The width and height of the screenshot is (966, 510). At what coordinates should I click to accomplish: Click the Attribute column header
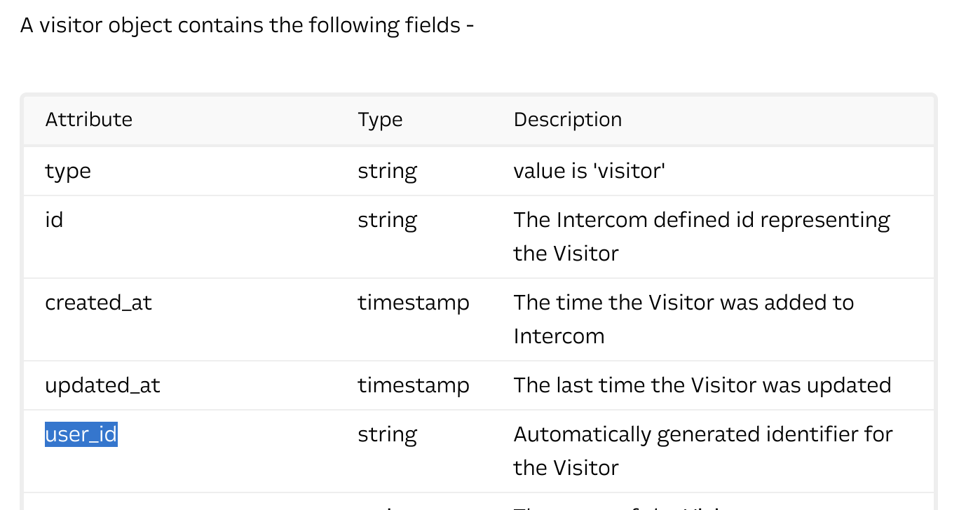88,120
